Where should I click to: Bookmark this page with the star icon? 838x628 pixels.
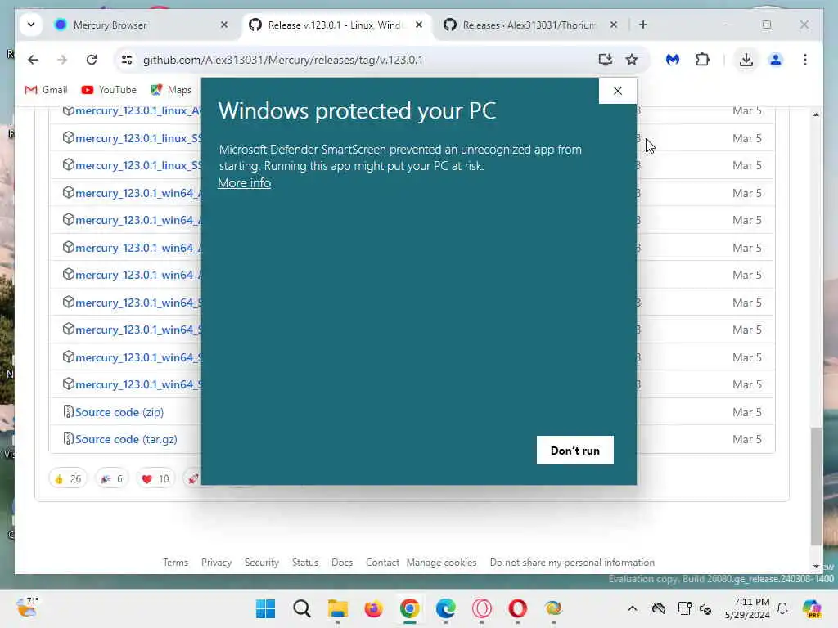632,60
